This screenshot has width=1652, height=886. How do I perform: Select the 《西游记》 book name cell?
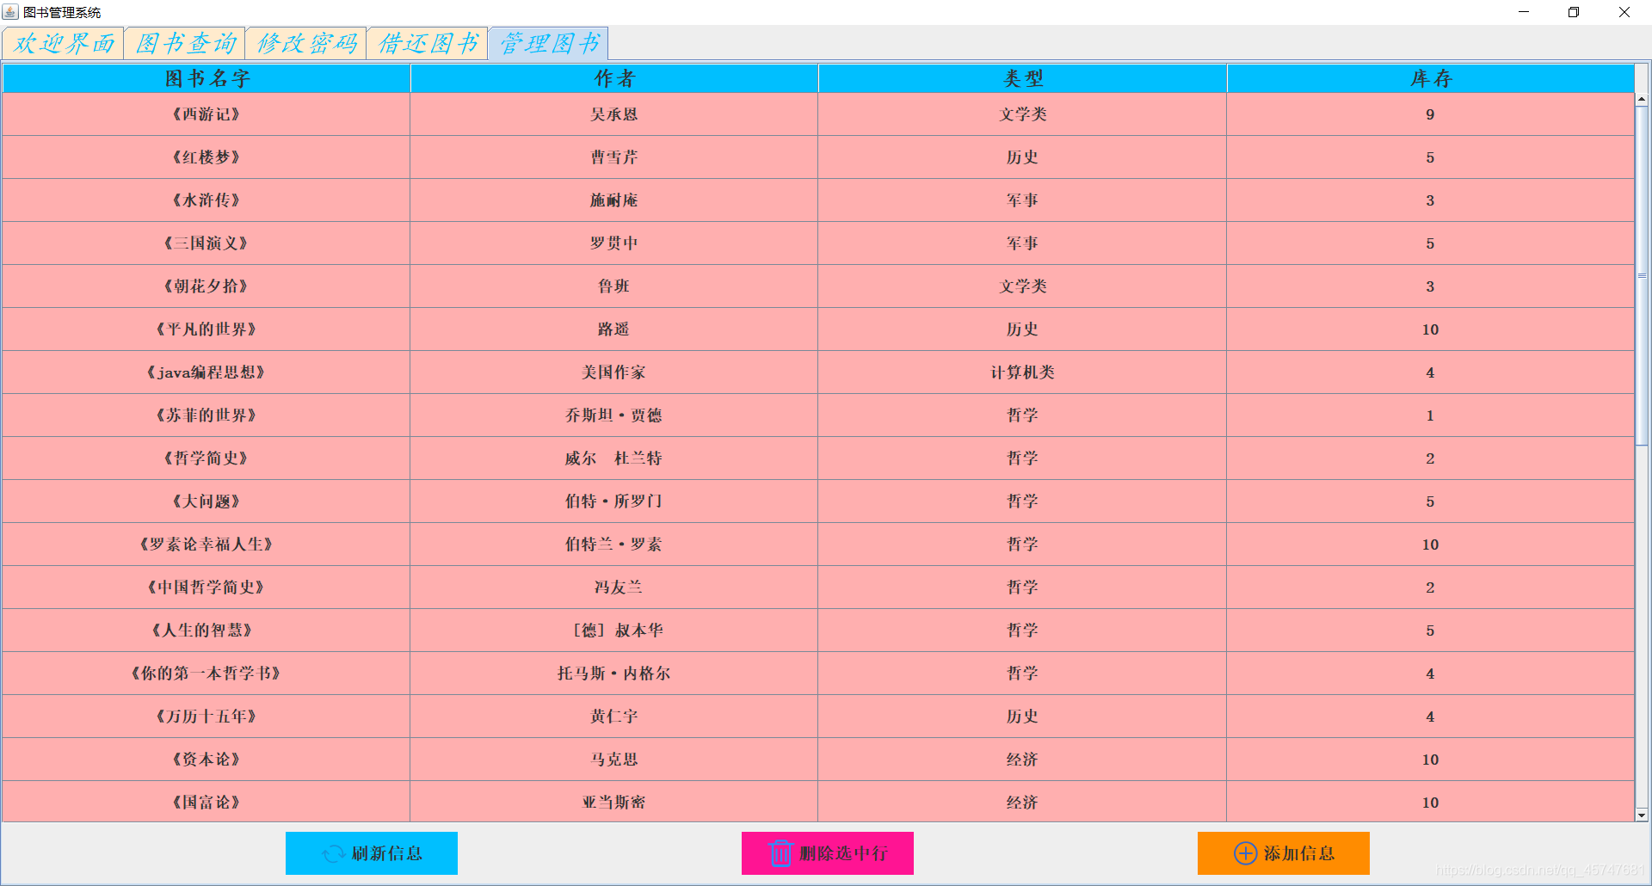tap(206, 114)
